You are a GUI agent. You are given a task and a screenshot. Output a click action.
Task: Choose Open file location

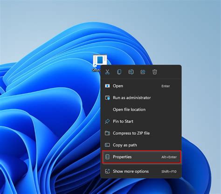tap(141, 110)
